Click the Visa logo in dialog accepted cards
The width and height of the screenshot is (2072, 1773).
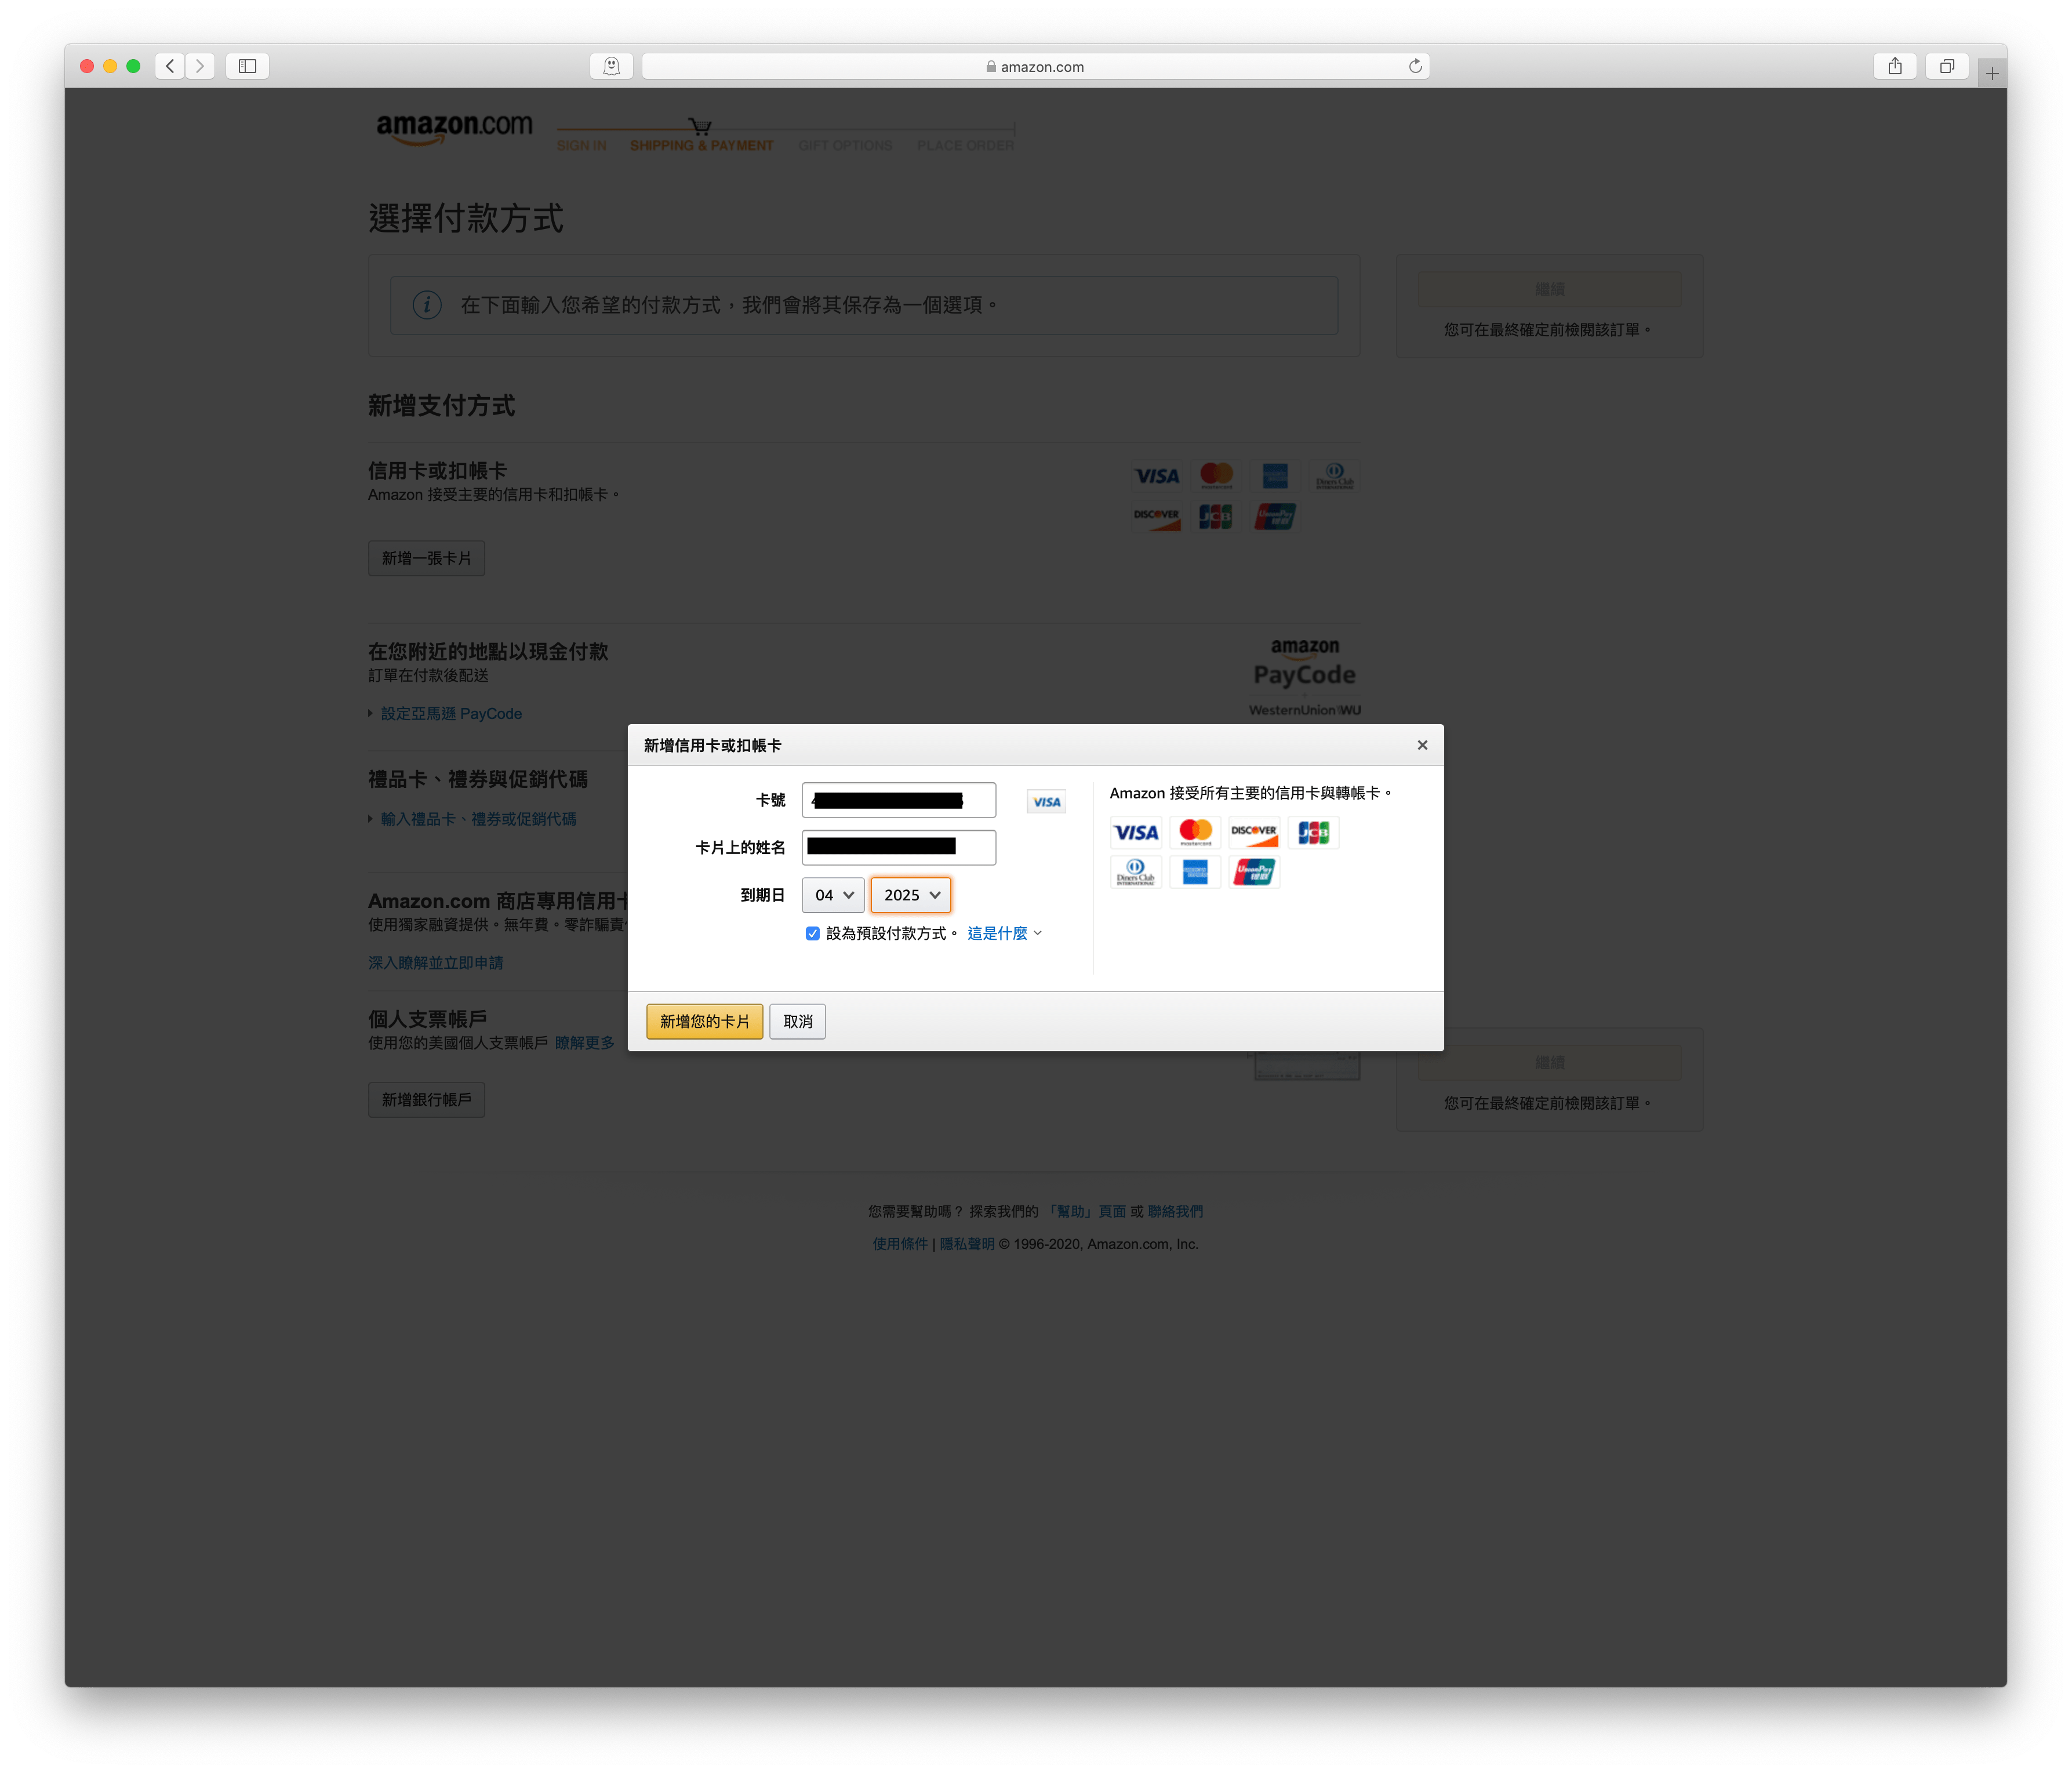[x=1136, y=832]
